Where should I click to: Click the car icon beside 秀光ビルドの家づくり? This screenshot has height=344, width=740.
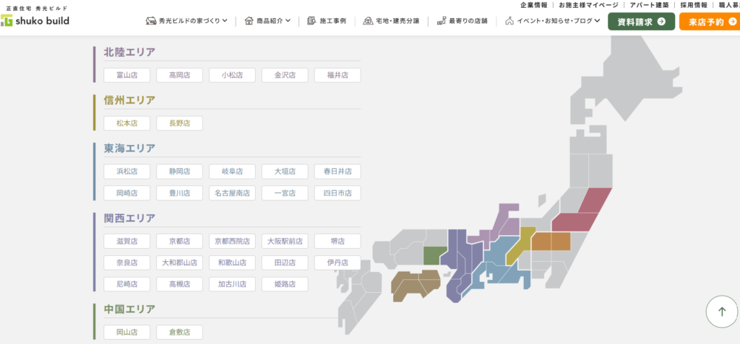(151, 21)
